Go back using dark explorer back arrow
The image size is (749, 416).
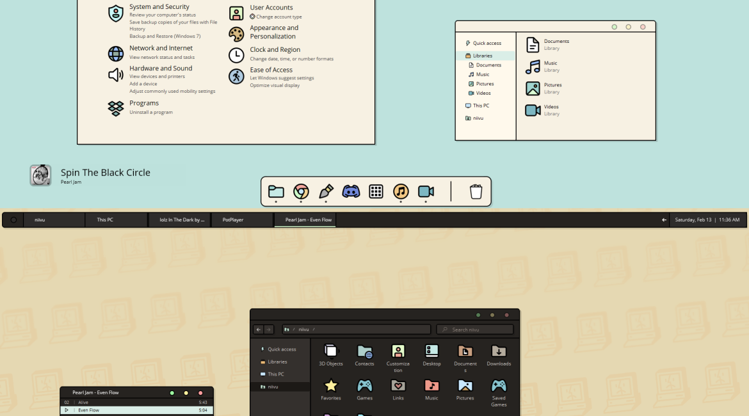click(258, 330)
